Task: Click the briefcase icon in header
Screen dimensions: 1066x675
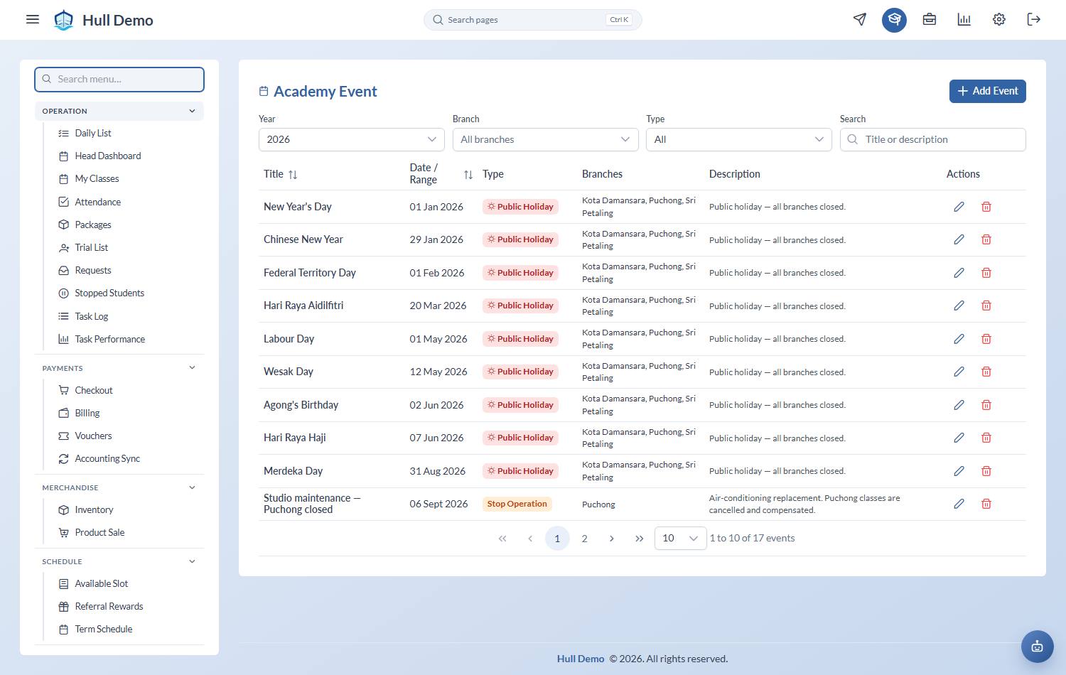Action: [930, 19]
